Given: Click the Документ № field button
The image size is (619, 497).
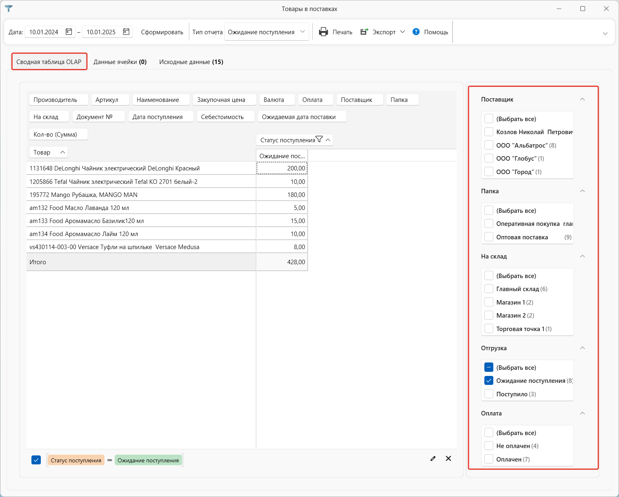Looking at the screenshot, I should tap(98, 117).
